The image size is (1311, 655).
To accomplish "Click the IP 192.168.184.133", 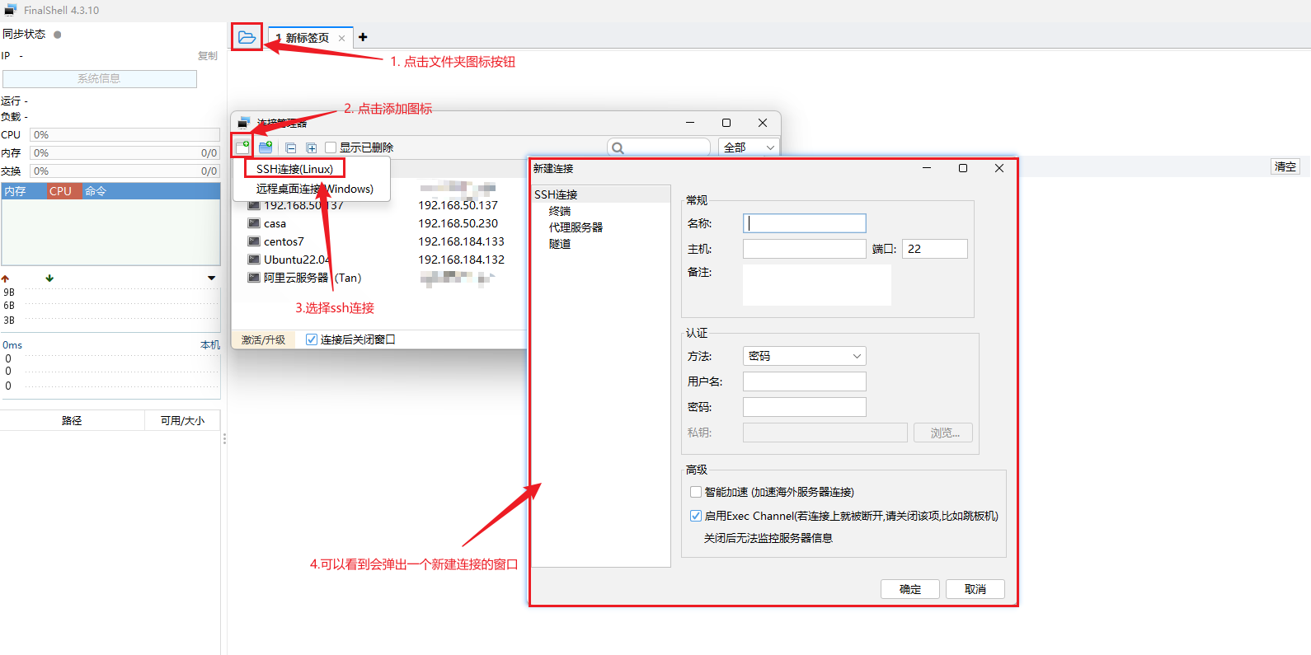I will pyautogui.click(x=461, y=241).
